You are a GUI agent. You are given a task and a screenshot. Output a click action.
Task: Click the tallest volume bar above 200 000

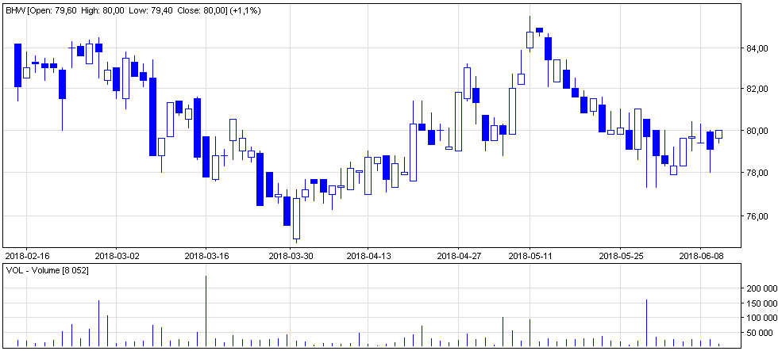pyautogui.click(x=206, y=311)
